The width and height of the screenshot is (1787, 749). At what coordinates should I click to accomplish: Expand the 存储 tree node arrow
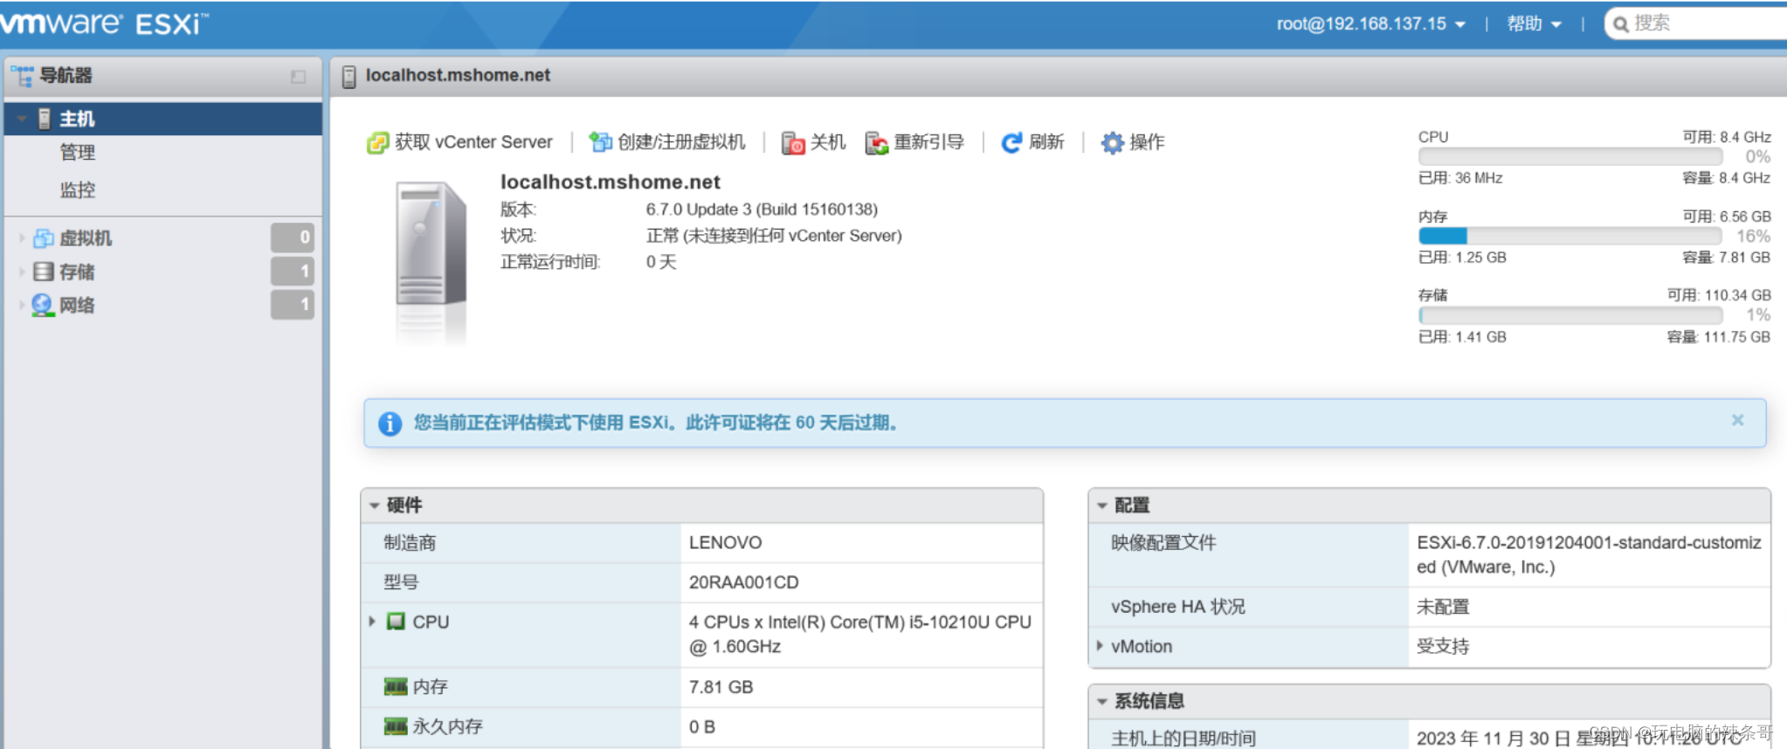click(x=22, y=271)
